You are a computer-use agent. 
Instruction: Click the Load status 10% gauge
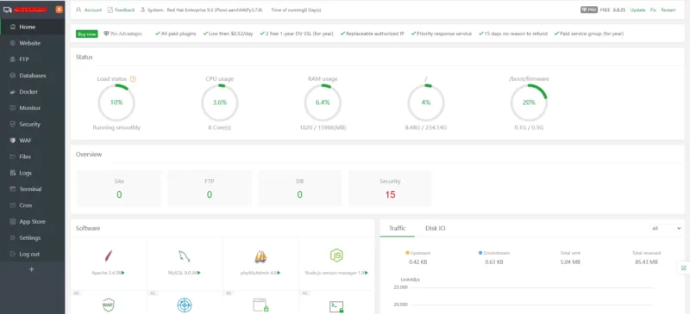point(116,102)
